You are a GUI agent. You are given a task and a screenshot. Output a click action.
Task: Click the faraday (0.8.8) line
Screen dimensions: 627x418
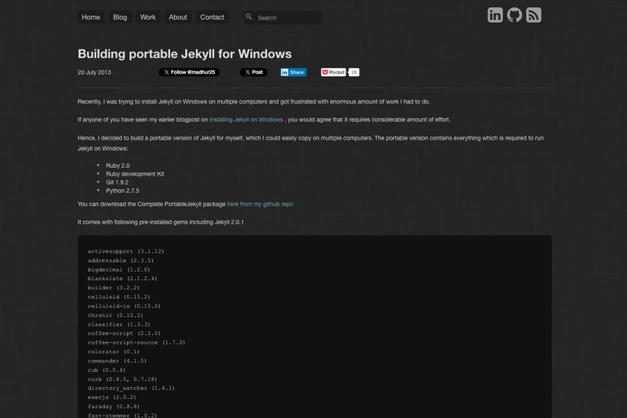click(x=114, y=406)
